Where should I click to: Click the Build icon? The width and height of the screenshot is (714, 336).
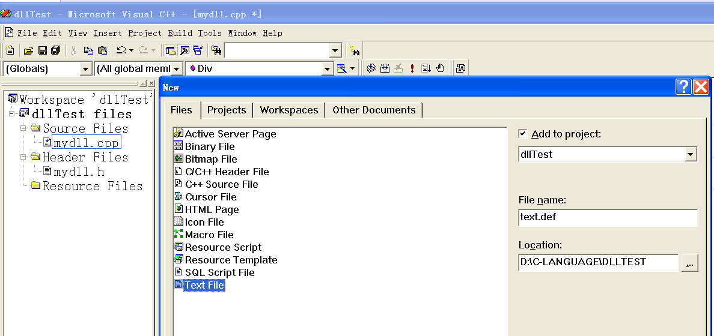click(385, 68)
